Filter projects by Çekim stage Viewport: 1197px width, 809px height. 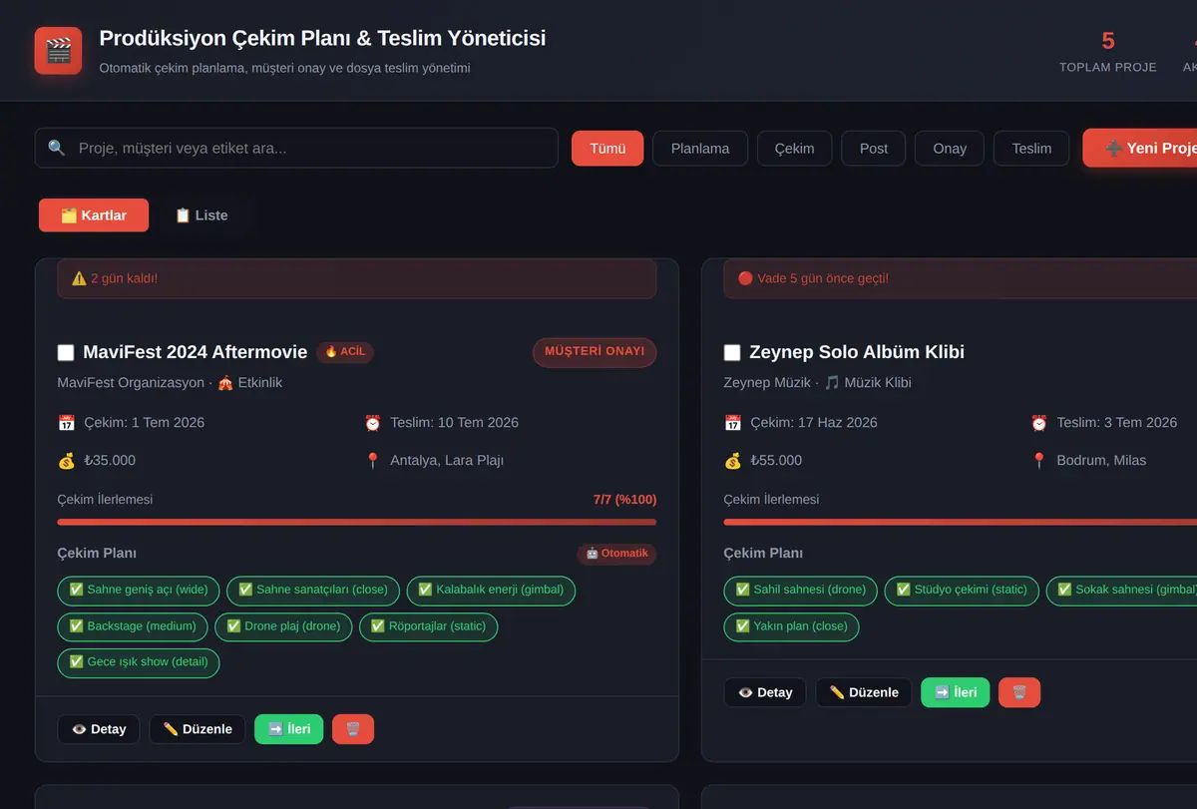pos(795,149)
